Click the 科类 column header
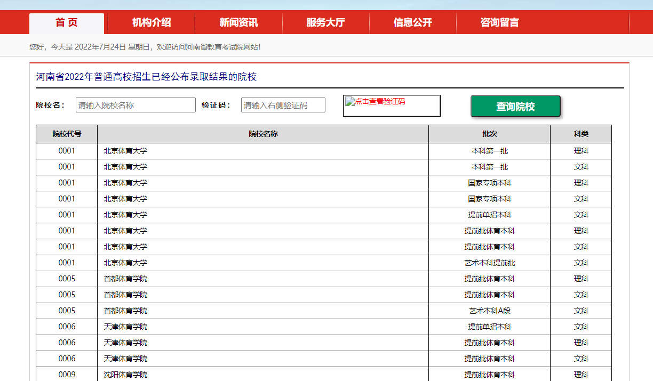The width and height of the screenshot is (653, 381). [581, 134]
